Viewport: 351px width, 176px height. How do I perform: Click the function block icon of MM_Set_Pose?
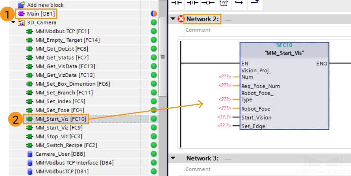pos(30,110)
